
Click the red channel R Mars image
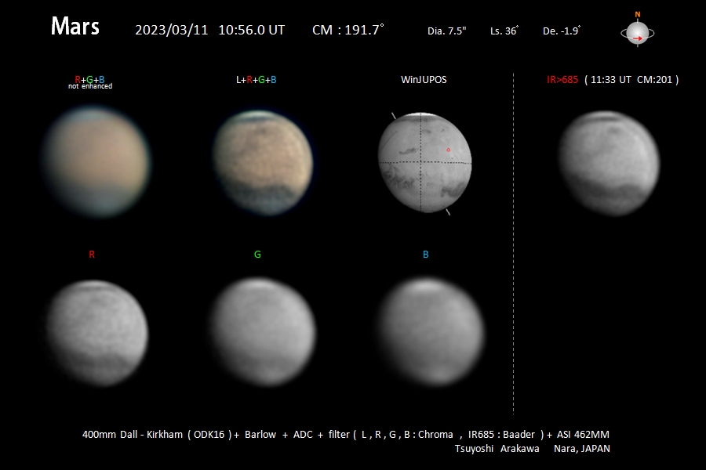96,333
